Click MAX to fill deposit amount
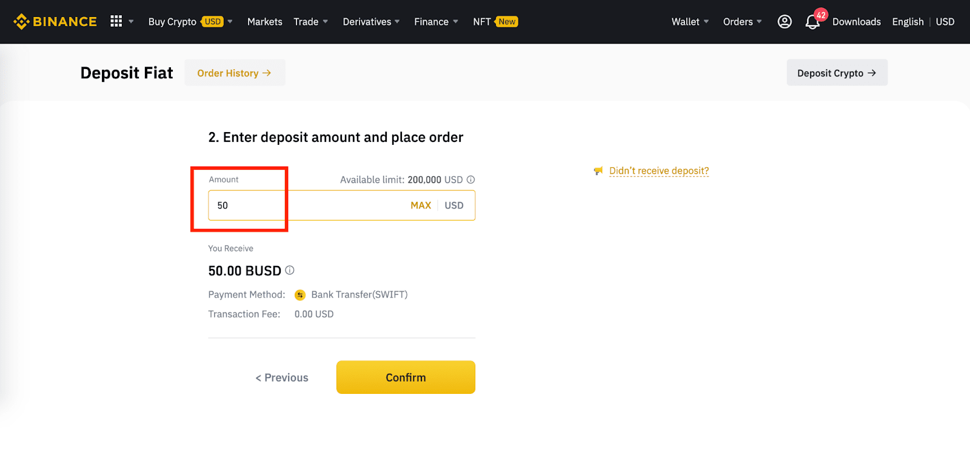 421,205
